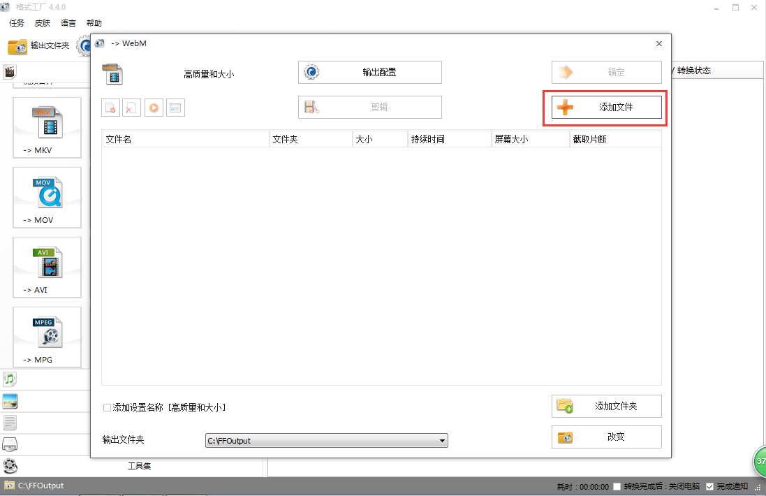Open the audio formats section in the sidebar
This screenshot has height=496, width=766.
(10, 379)
